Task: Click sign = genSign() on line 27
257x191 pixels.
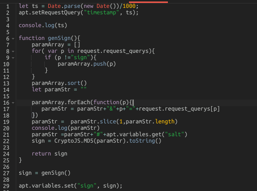Action: pos(45,173)
